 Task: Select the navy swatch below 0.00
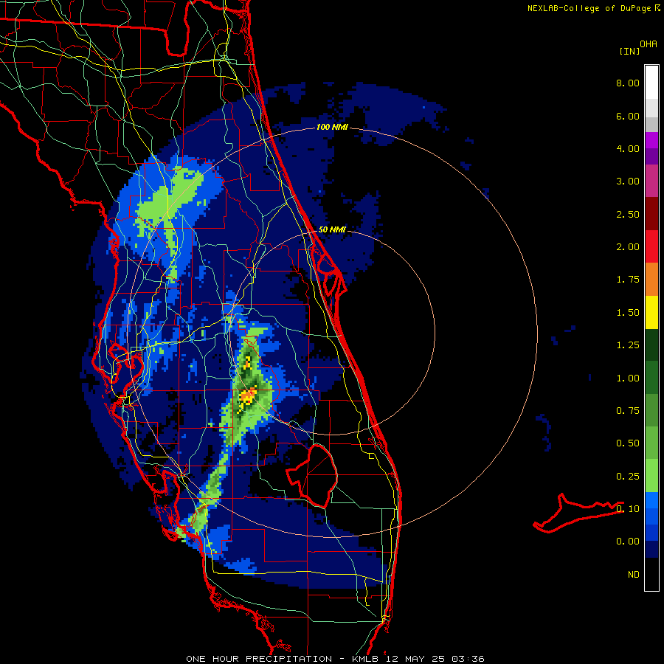tap(651, 549)
